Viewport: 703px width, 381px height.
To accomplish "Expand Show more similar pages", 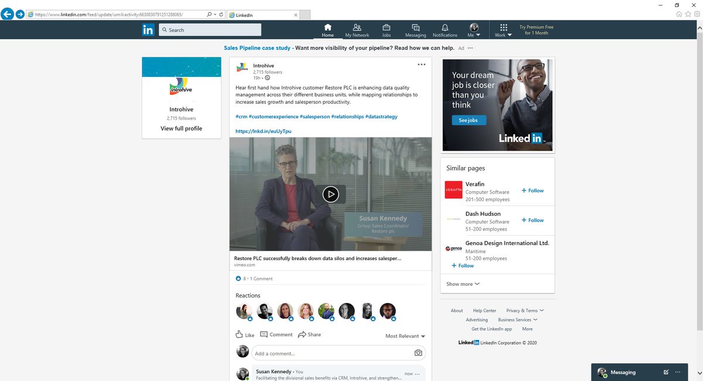I will [463, 284].
